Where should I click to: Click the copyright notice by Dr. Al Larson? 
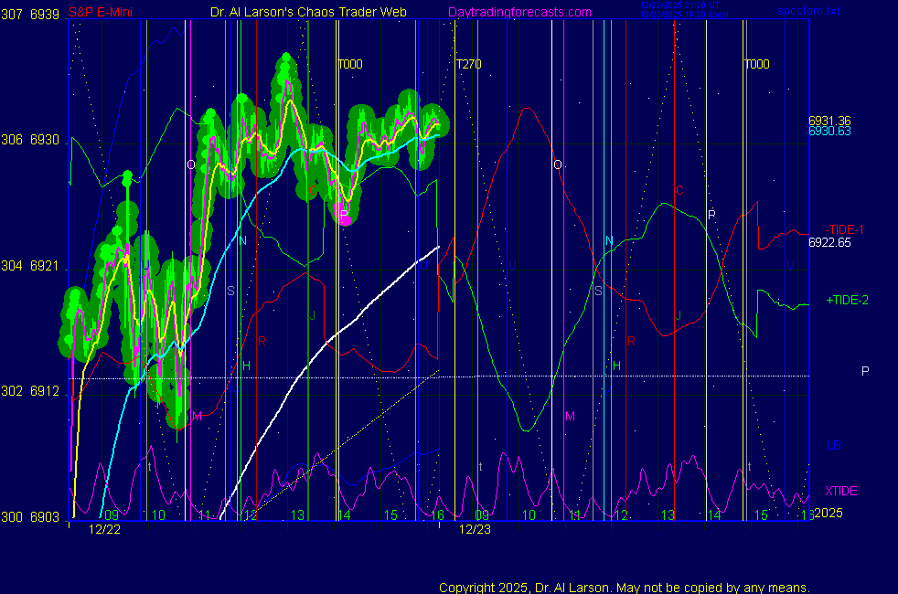pyautogui.click(x=624, y=587)
